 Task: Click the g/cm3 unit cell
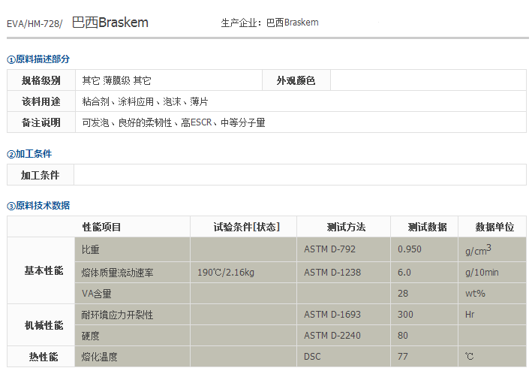click(x=492, y=249)
